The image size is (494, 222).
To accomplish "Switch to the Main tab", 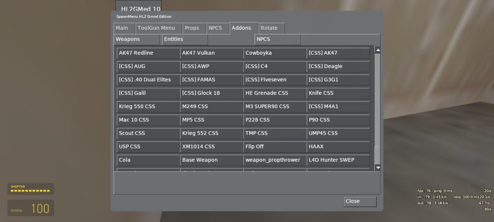I will click(124, 28).
